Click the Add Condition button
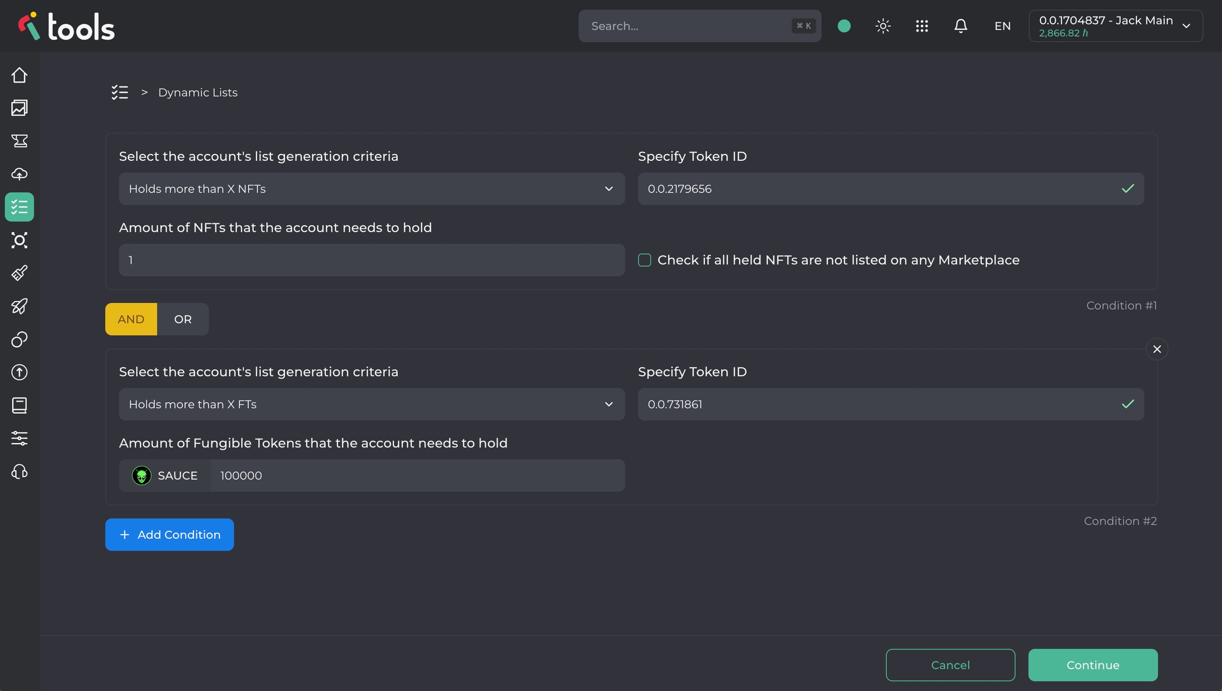 pos(169,535)
